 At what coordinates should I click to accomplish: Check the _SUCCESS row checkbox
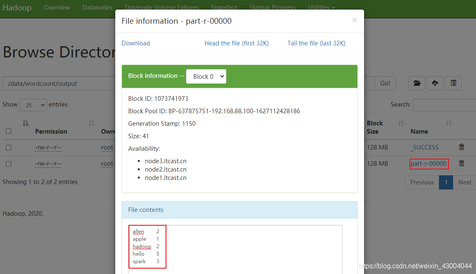8,148
